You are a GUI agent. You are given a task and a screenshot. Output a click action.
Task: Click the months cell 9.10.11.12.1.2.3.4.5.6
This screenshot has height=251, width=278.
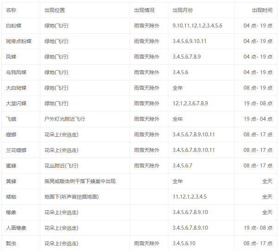[x=197, y=26]
